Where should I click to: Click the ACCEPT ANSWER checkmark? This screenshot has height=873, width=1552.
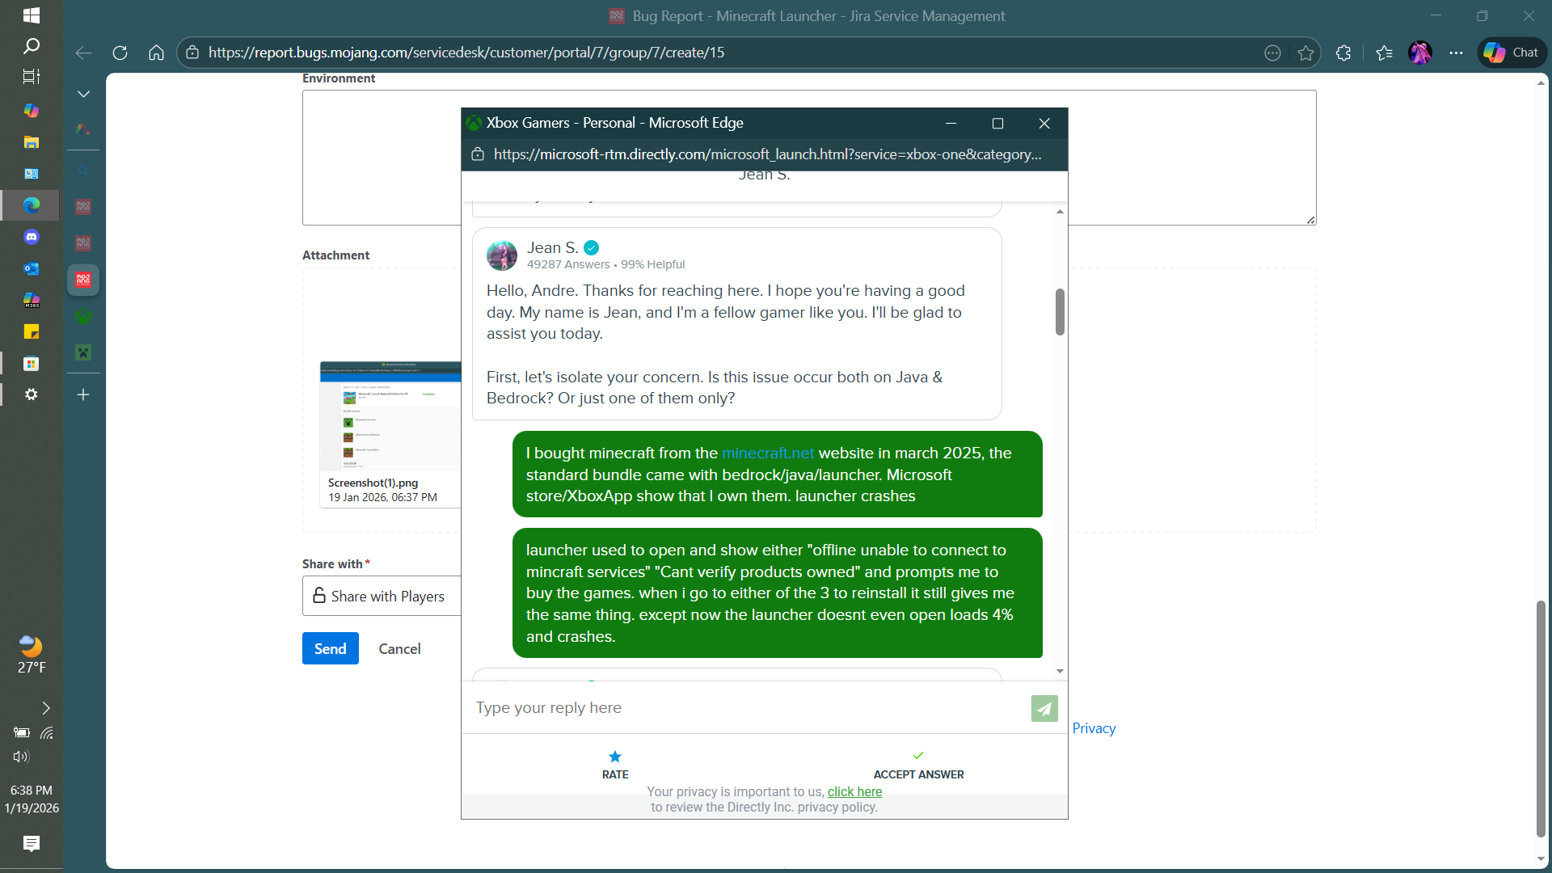(918, 756)
